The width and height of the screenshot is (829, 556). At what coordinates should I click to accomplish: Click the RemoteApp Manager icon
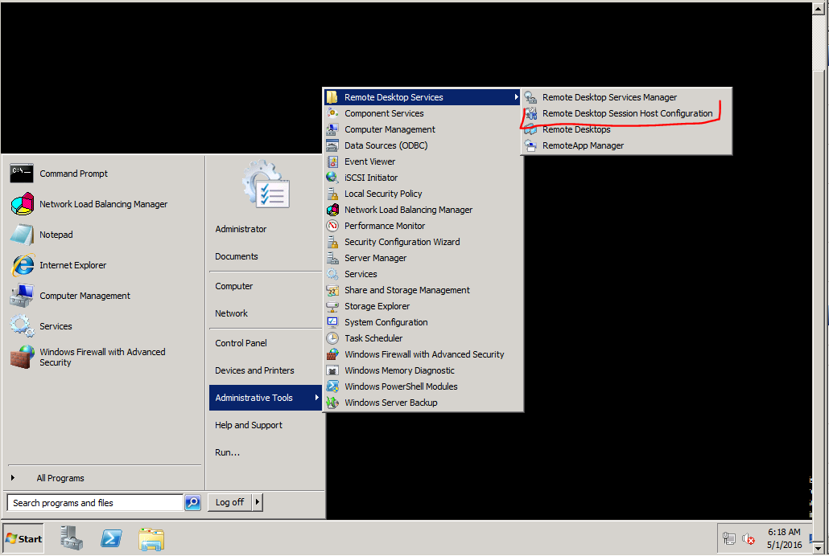point(531,145)
